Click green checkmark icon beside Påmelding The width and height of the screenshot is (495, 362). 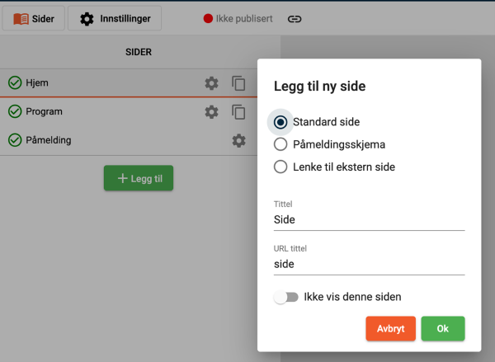tap(15, 141)
